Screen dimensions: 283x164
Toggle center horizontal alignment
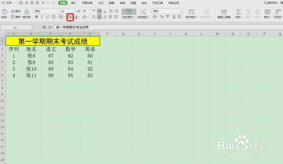tap(99, 17)
